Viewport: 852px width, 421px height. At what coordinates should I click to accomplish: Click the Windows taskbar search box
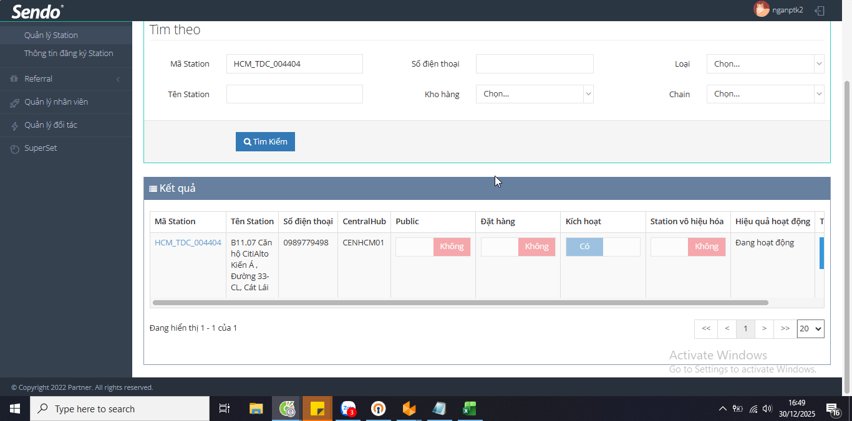coord(120,409)
